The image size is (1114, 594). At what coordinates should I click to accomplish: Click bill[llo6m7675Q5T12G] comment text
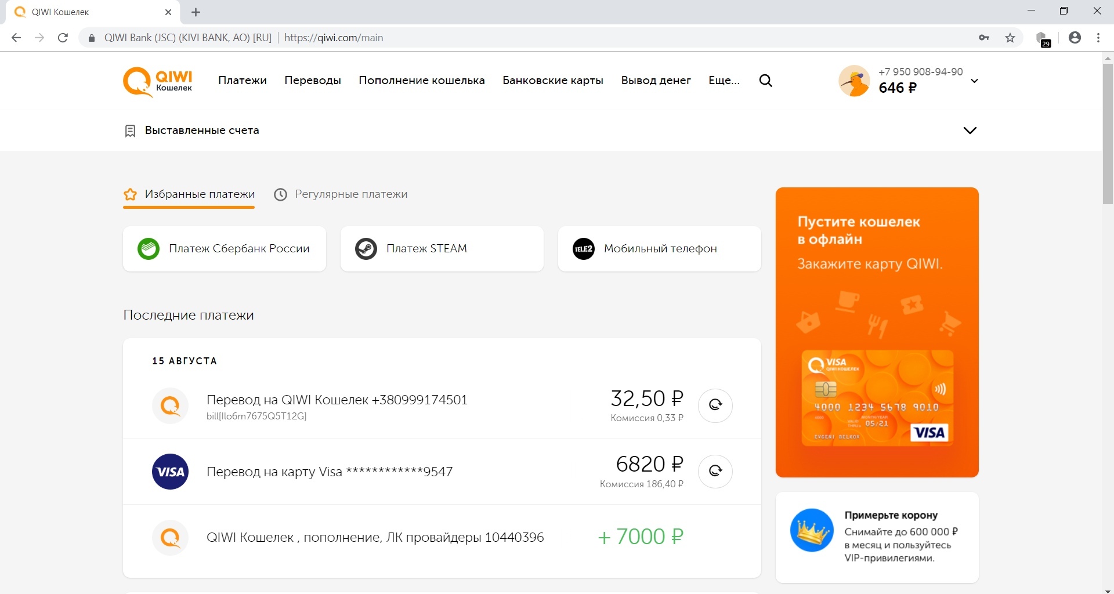[256, 416]
